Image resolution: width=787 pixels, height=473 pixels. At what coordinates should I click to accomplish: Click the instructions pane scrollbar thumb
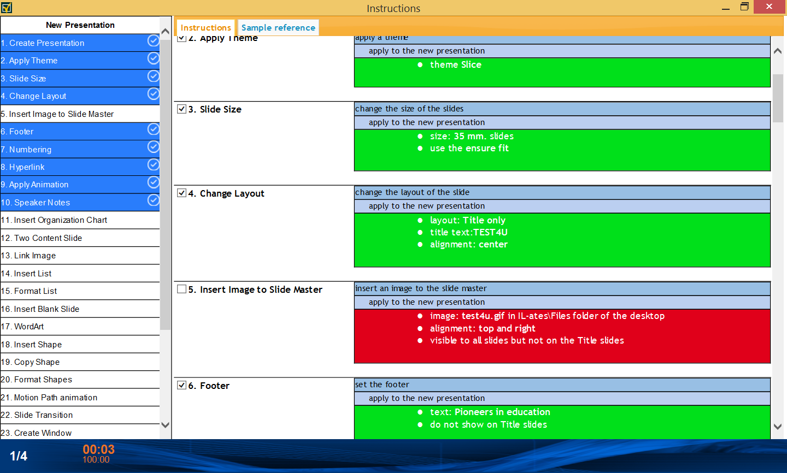(x=778, y=98)
